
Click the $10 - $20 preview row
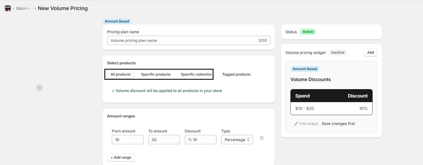(x=331, y=108)
